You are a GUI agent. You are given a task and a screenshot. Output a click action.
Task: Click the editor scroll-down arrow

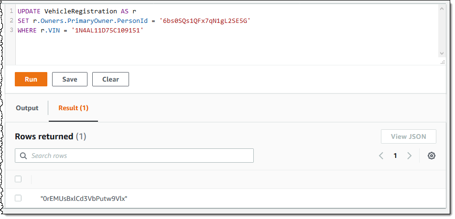(x=442, y=53)
